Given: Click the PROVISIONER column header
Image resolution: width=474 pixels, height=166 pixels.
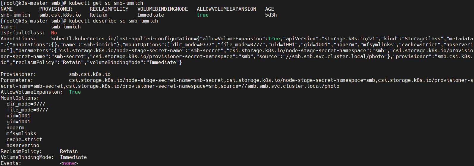Looking at the screenshot, I should coord(56,9).
